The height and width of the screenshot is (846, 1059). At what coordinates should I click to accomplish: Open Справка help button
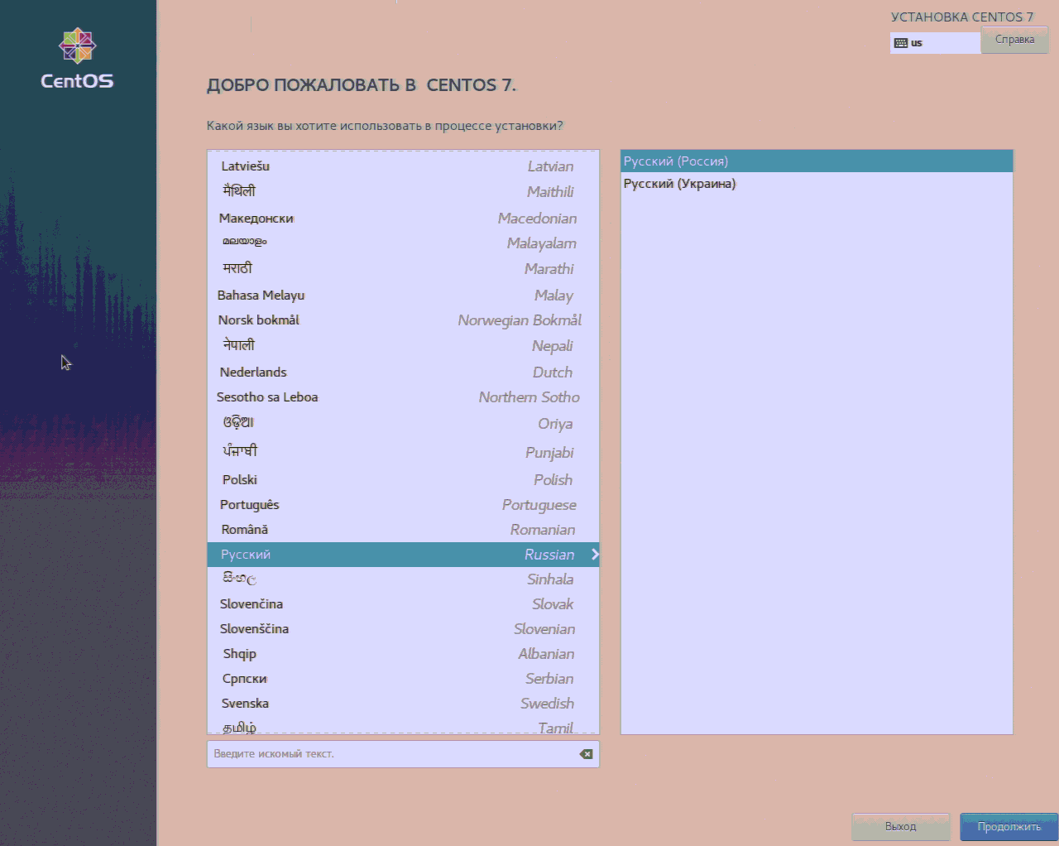[1014, 40]
